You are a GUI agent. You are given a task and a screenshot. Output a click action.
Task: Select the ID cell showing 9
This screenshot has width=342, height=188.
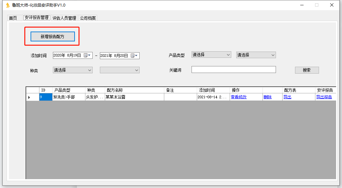[x=46, y=97]
